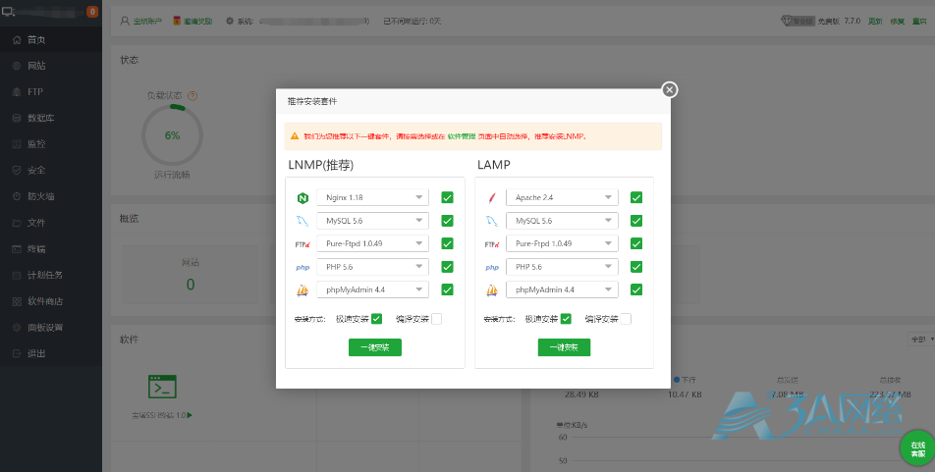The image size is (935, 472).
Task: Uncheck LNMP MySQL 5.6 checkbox
Action: [x=447, y=221]
